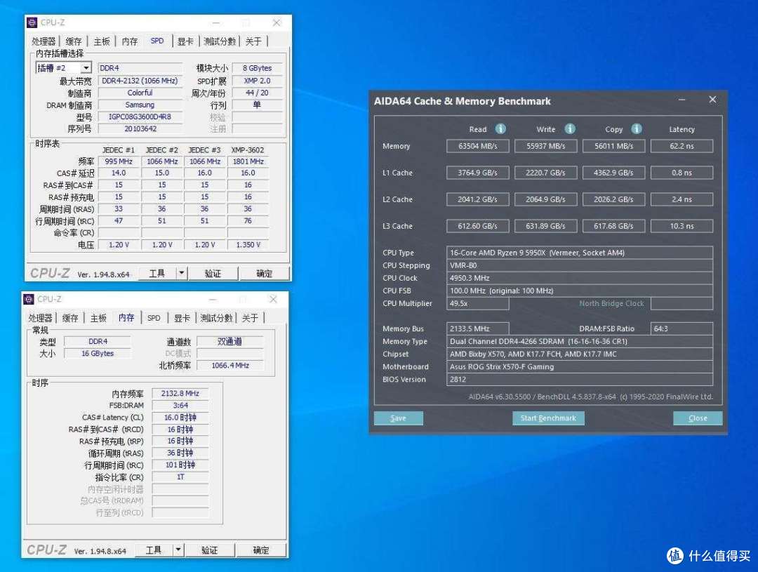The height and width of the screenshot is (572, 758).
Task: Close the AIDA64 benchmark window with X
Action: point(712,100)
